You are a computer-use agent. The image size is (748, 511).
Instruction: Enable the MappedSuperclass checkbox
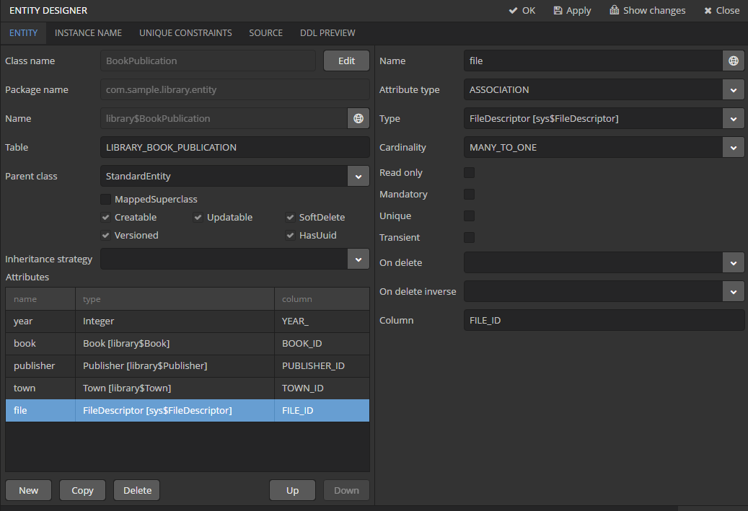click(106, 199)
